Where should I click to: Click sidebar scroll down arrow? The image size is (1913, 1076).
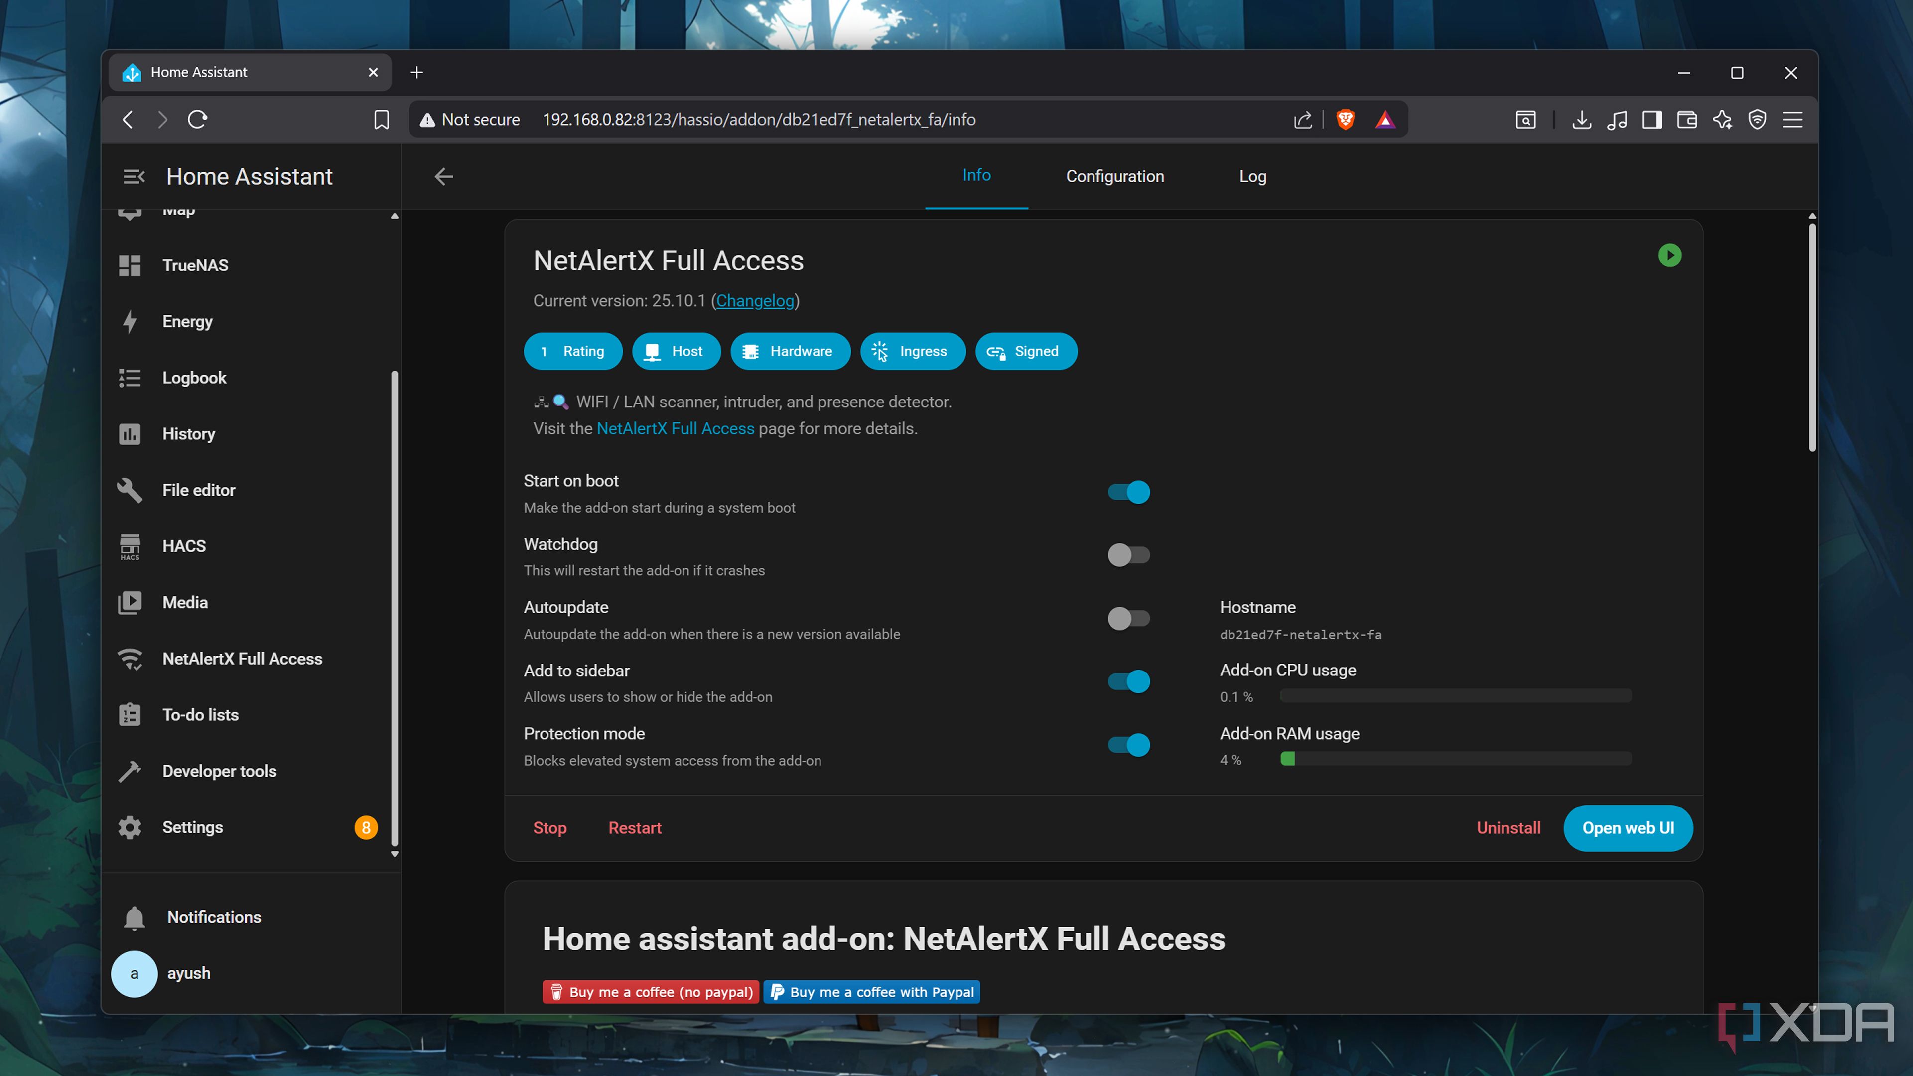[x=395, y=855]
